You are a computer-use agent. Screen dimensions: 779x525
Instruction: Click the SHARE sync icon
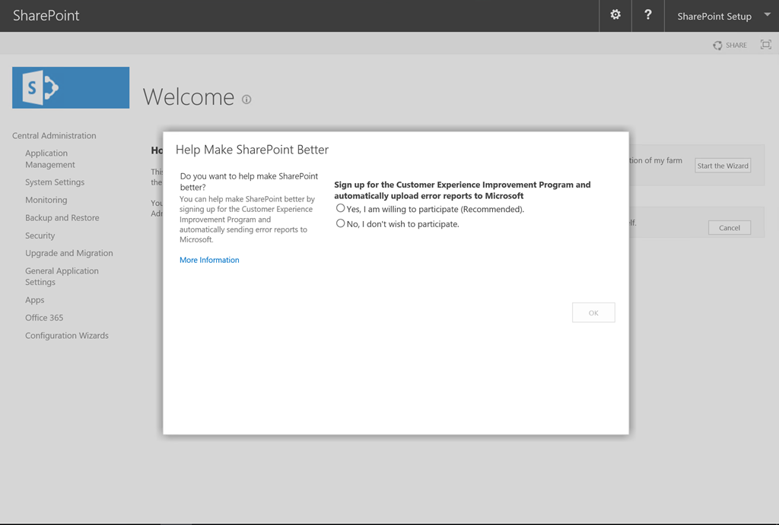717,45
